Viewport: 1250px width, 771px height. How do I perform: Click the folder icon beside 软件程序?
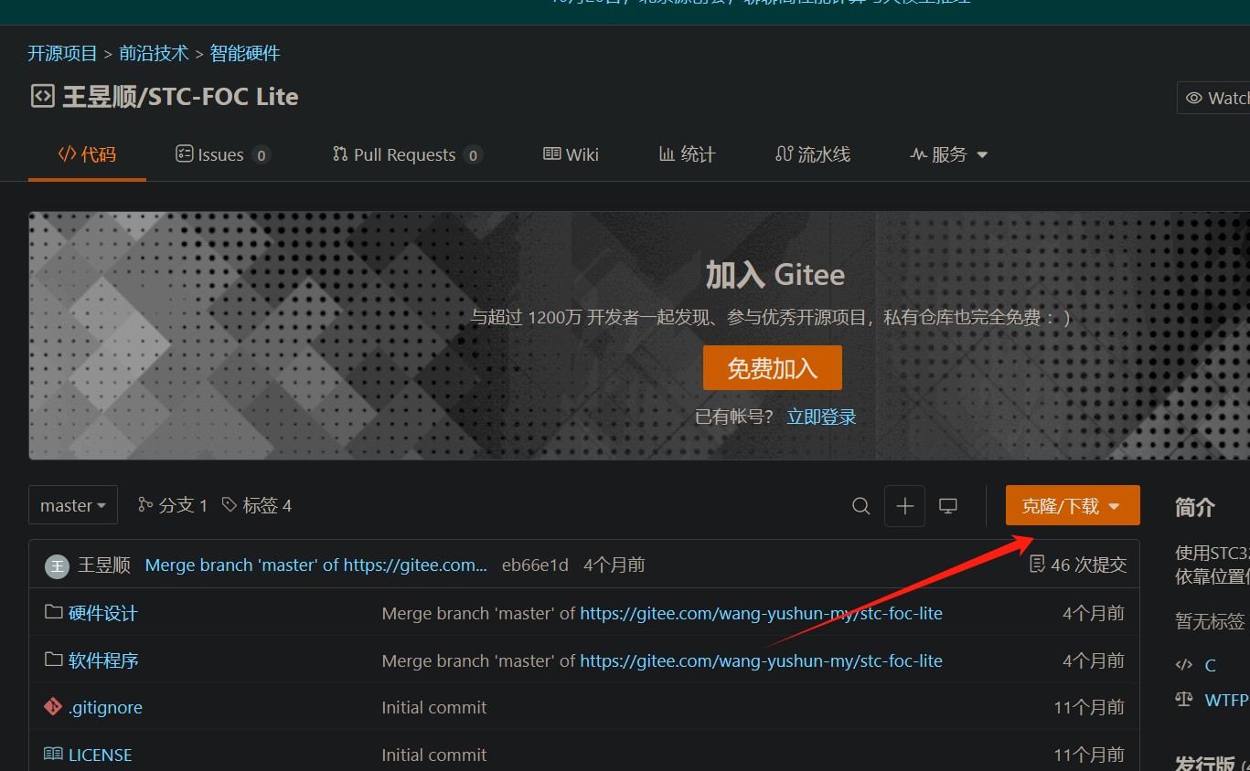53,660
